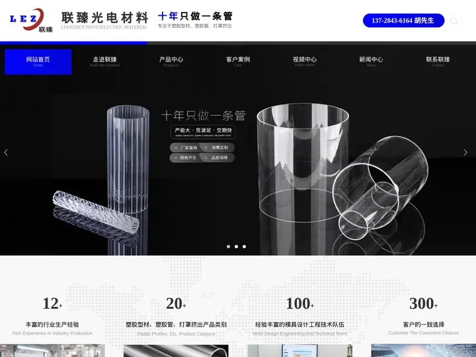Screen dimensions: 476x357
Task: Click 十年只做一条管 header slogan
Action: click(x=195, y=16)
